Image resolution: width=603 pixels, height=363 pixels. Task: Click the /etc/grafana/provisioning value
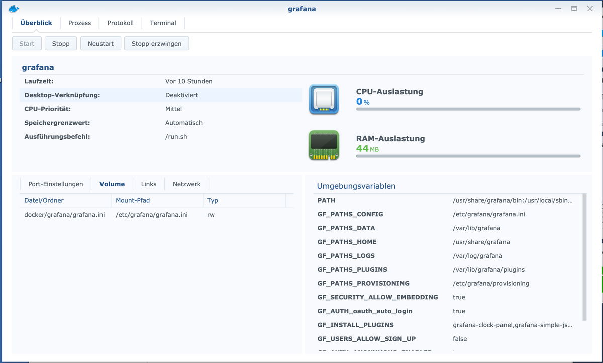click(x=491, y=283)
